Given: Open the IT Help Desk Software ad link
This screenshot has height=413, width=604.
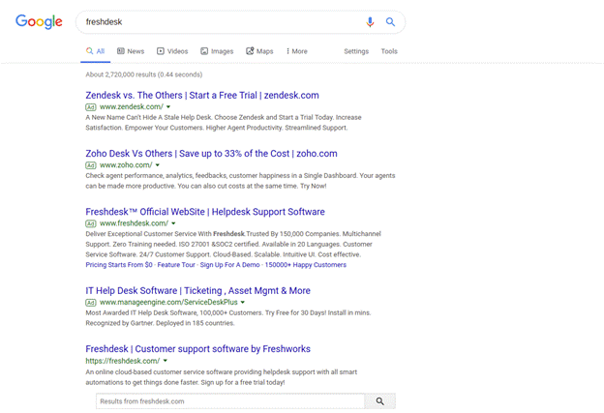Looking at the screenshot, I should pyautogui.click(x=198, y=290).
